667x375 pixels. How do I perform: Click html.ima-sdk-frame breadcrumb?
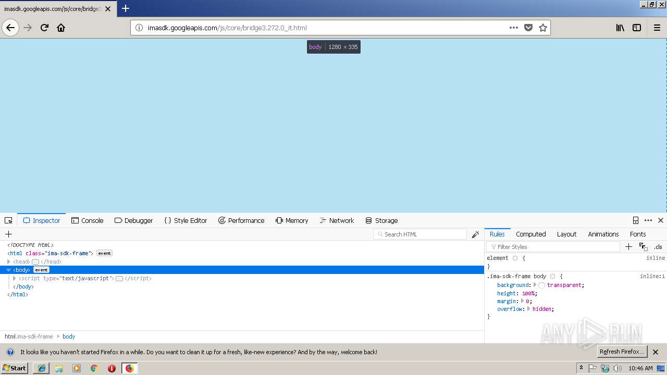29,336
